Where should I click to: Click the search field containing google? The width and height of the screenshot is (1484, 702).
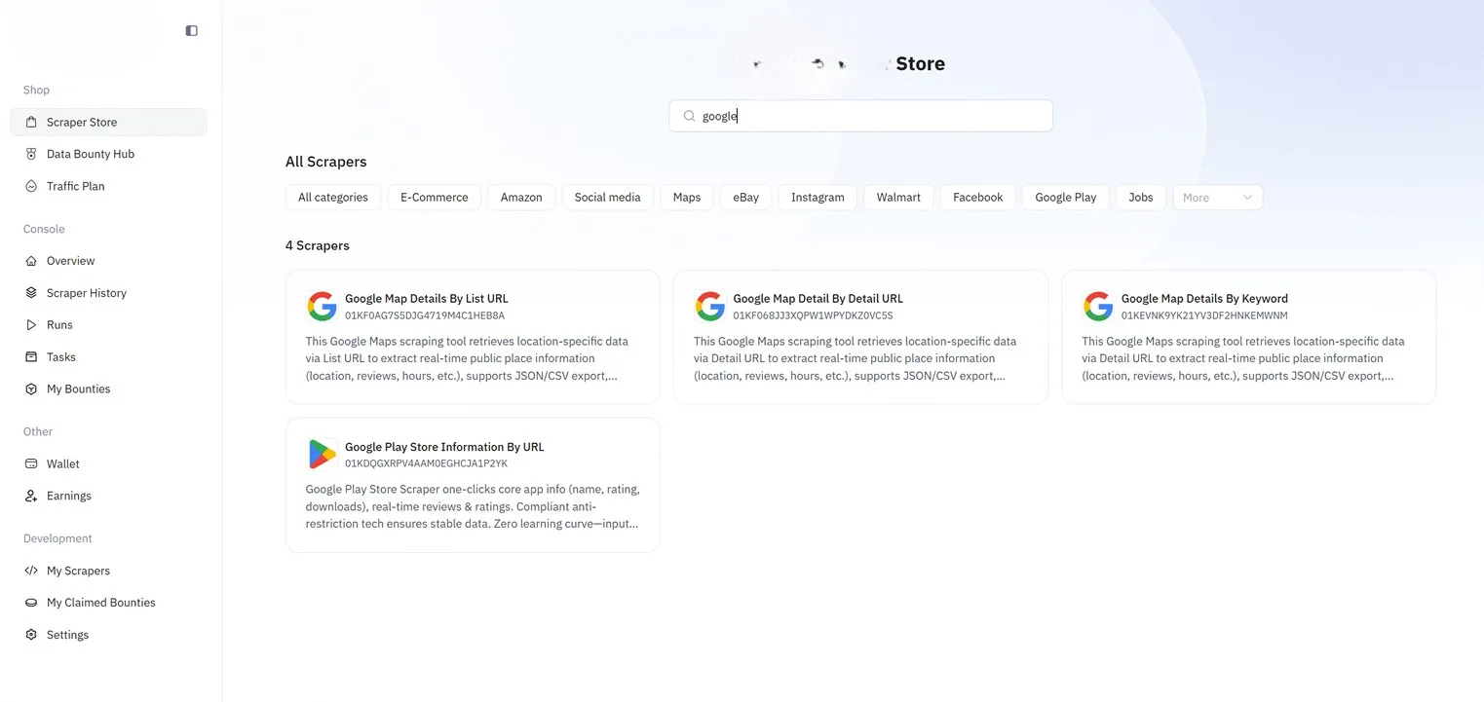(x=860, y=116)
